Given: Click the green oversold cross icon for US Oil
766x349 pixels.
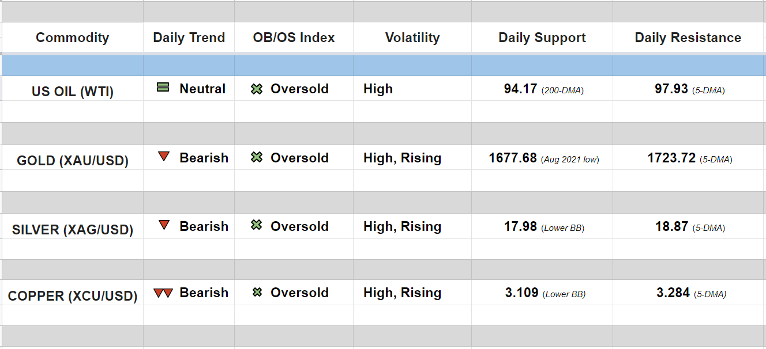Looking at the screenshot, I should coord(257,89).
